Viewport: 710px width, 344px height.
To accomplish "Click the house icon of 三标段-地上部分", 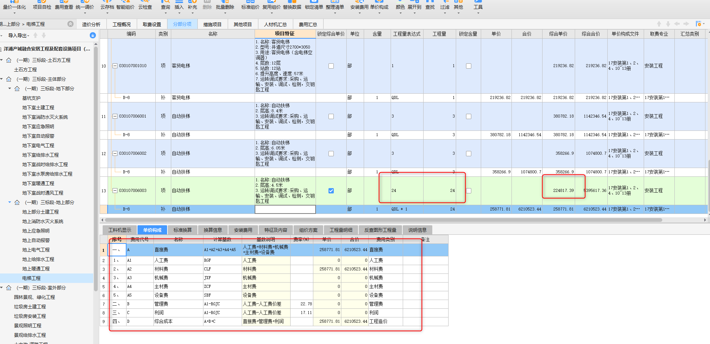I will pos(17,202).
